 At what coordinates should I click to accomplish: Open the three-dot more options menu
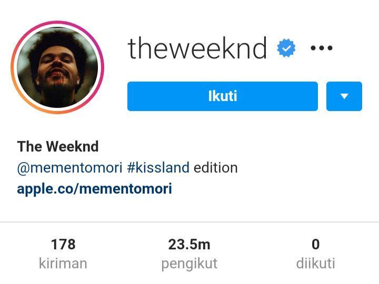point(322,48)
